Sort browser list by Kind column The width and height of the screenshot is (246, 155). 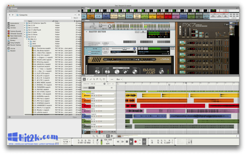coord(64,21)
